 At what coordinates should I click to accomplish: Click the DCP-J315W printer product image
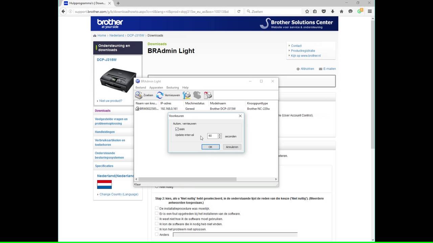click(118, 81)
